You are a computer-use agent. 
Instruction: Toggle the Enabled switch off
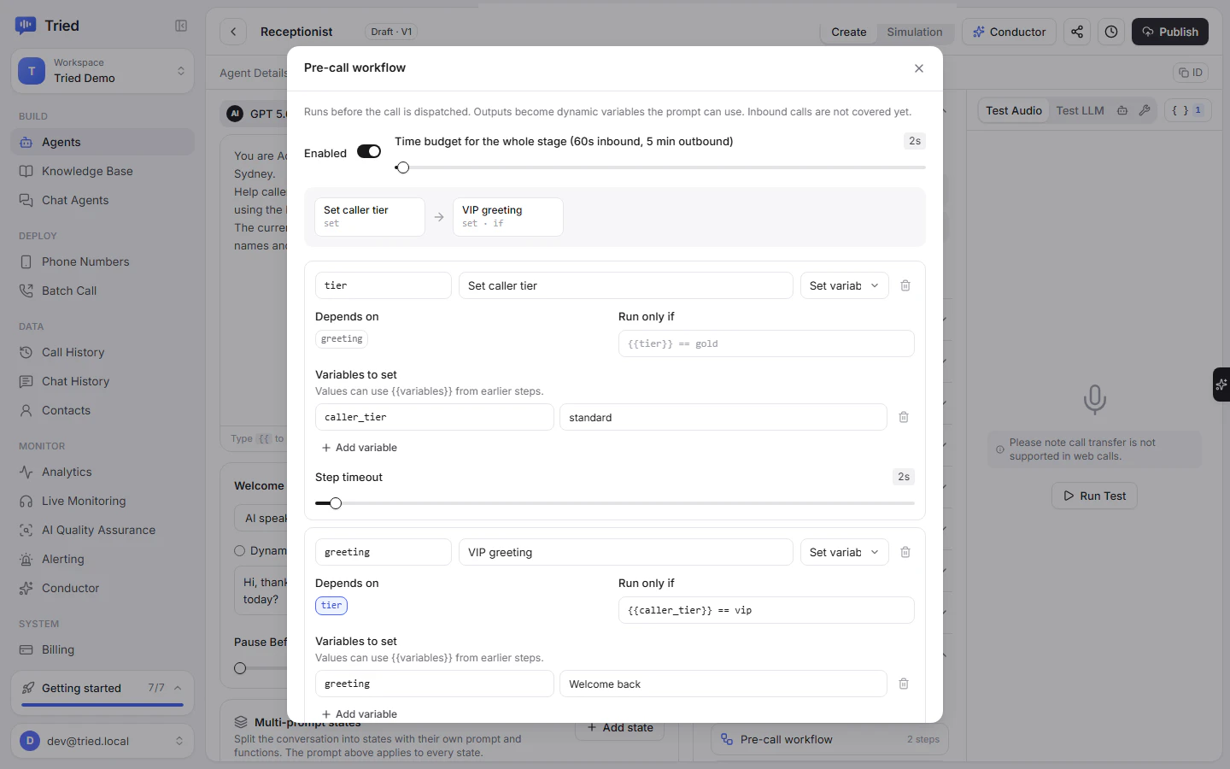(369, 151)
